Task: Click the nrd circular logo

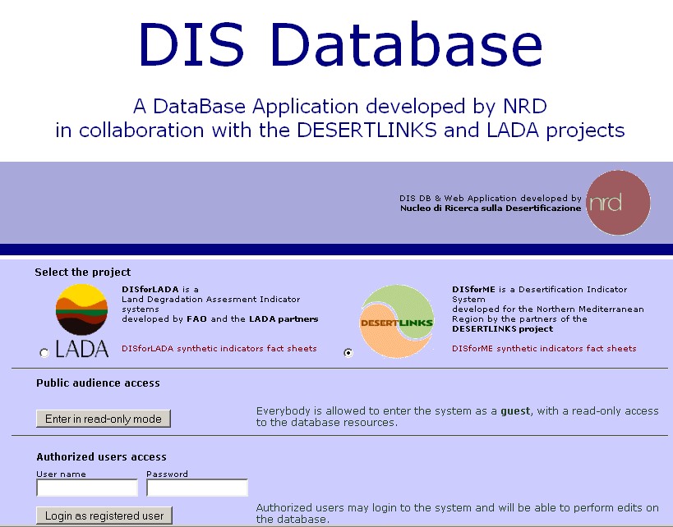Action: click(618, 203)
